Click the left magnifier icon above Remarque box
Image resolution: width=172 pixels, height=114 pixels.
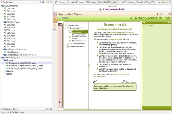click(x=95, y=81)
